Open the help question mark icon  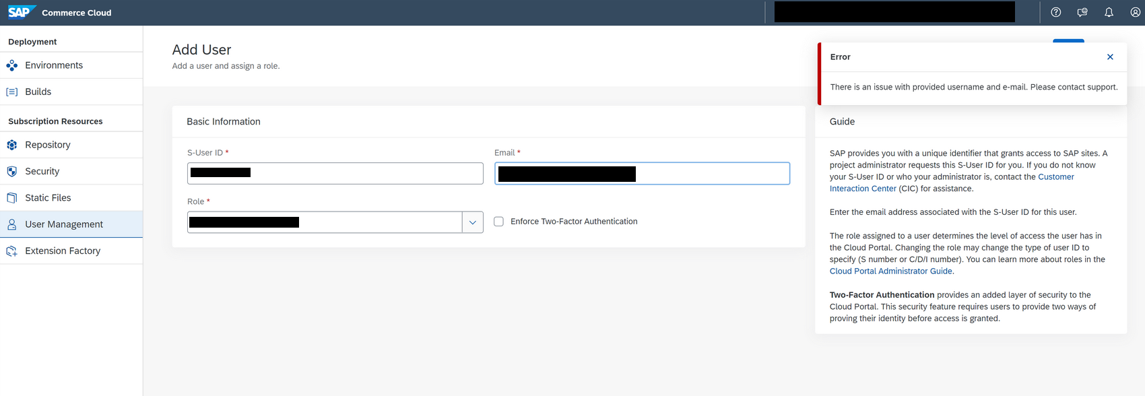[1056, 12]
